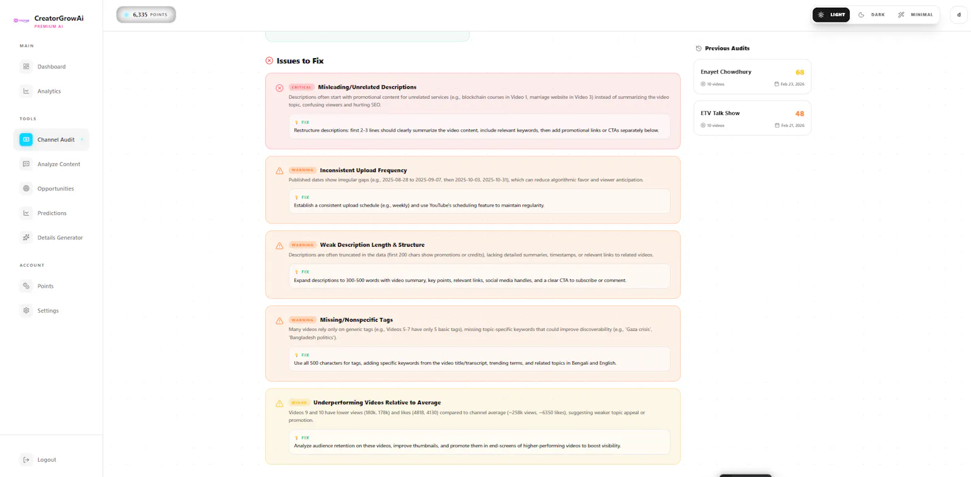Viewport: 971px width, 477px height.
Task: Click fix text 'Expand descriptions to 300-500 words'
Action: coord(460,281)
